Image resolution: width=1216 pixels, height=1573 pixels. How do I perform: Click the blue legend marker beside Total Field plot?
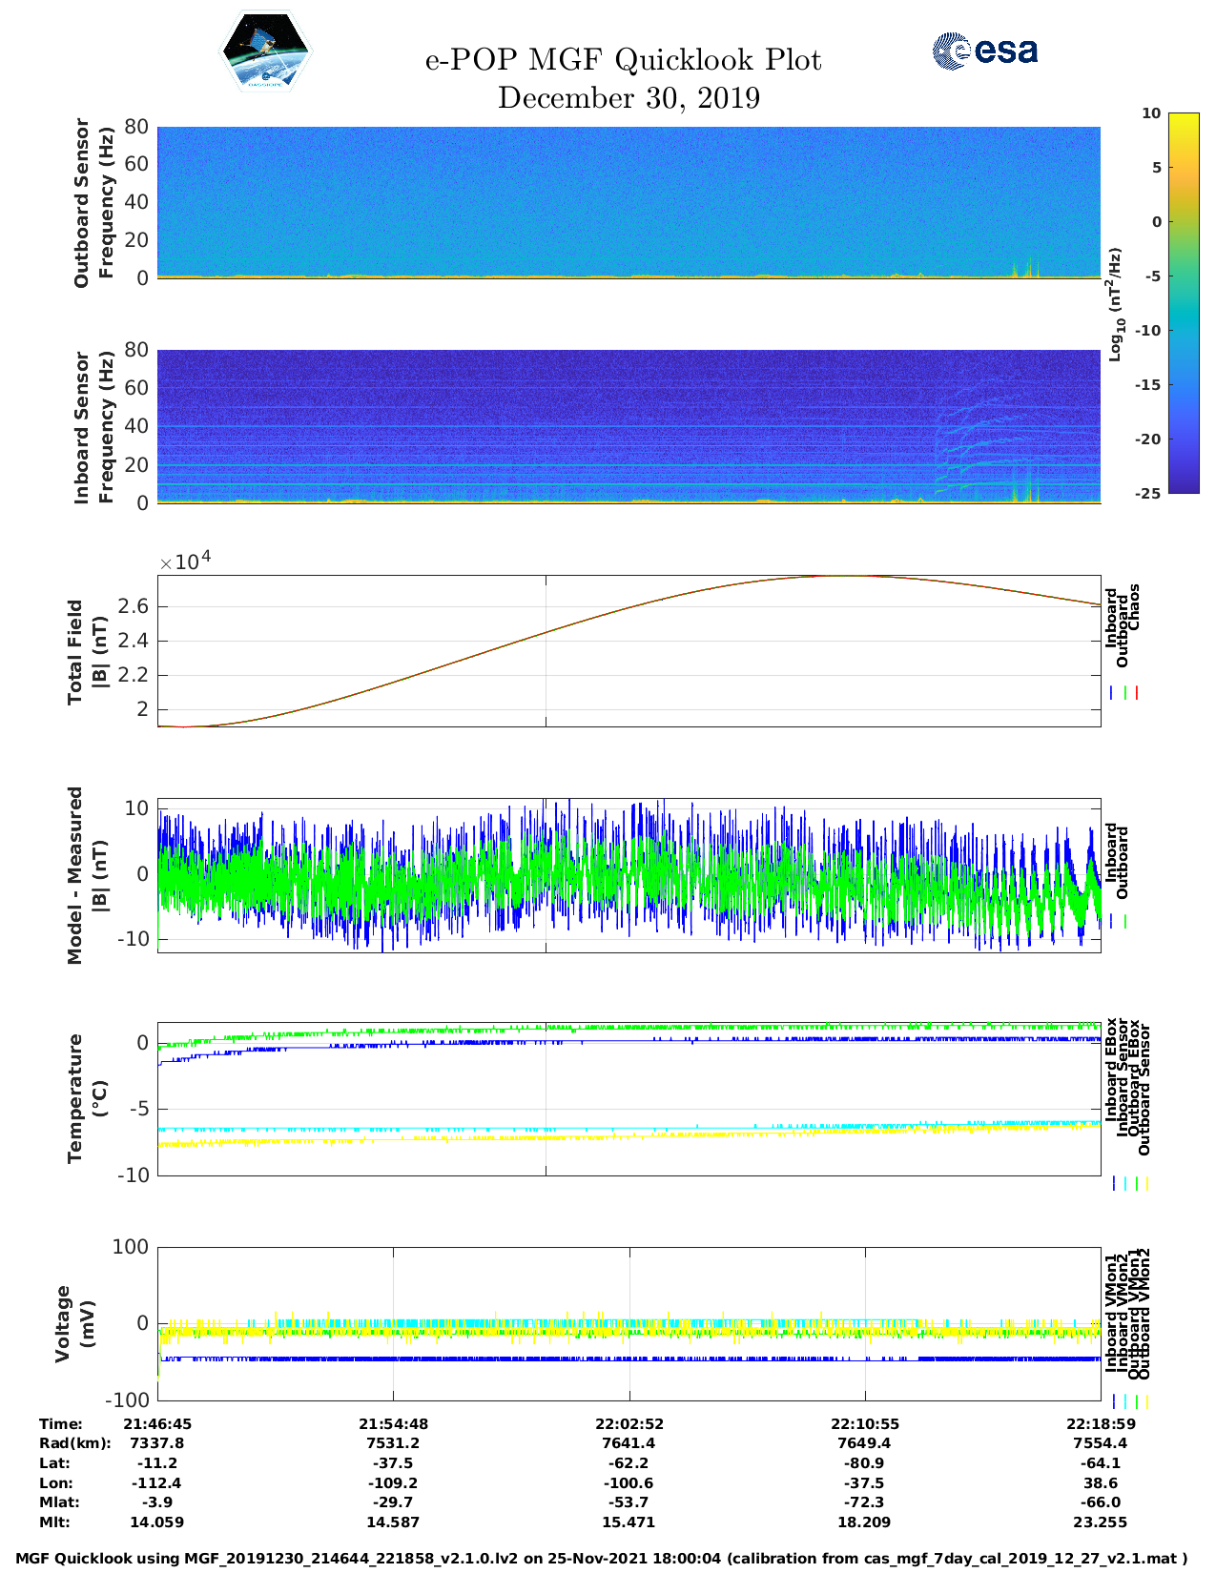coord(1112,693)
